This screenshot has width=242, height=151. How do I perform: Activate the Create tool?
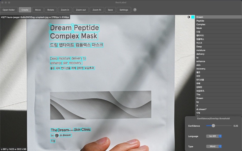(25, 10)
